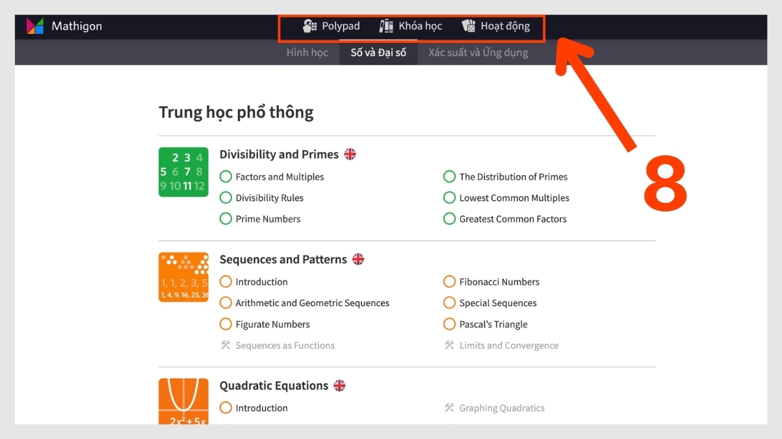Click the UK flag beside Divisibility and Primes
This screenshot has width=782, height=439.
coord(350,154)
